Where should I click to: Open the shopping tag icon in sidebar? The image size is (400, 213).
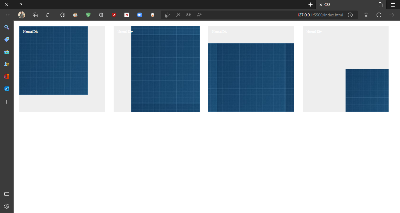point(7,39)
